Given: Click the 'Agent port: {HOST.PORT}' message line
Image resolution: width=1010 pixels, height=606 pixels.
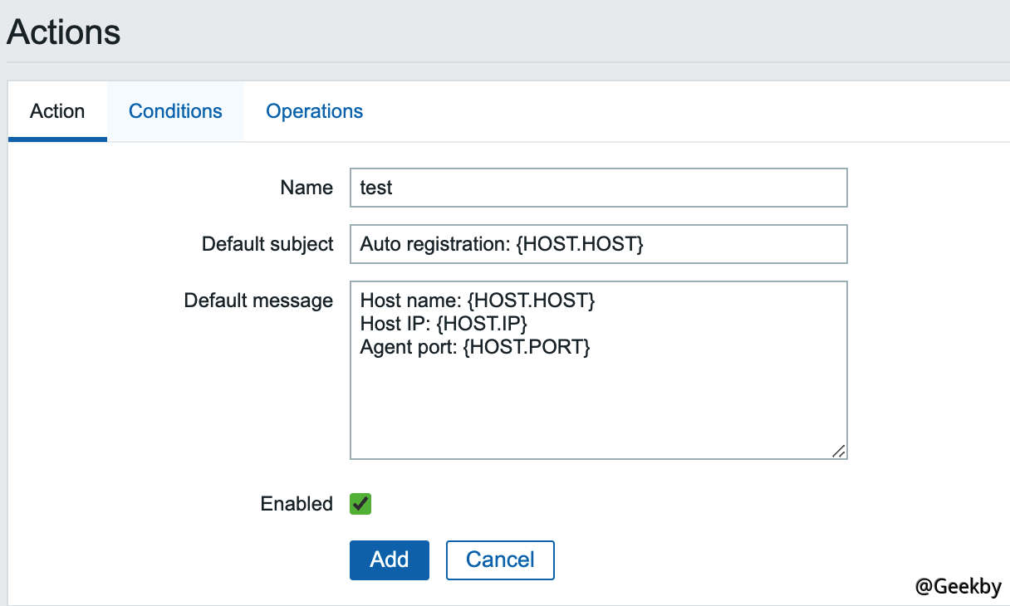Looking at the screenshot, I should tap(475, 347).
